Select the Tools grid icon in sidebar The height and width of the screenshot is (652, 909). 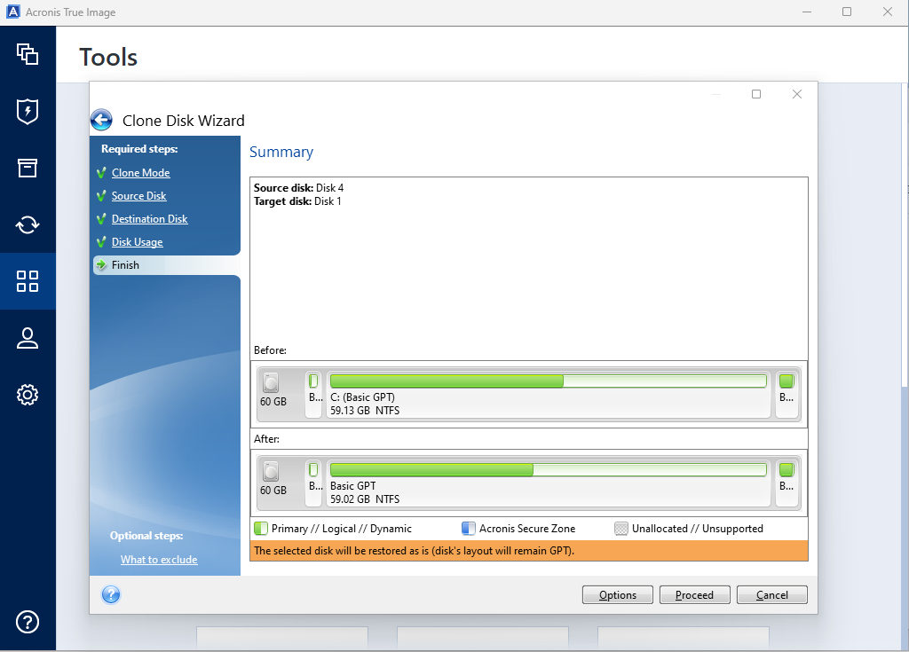point(28,281)
